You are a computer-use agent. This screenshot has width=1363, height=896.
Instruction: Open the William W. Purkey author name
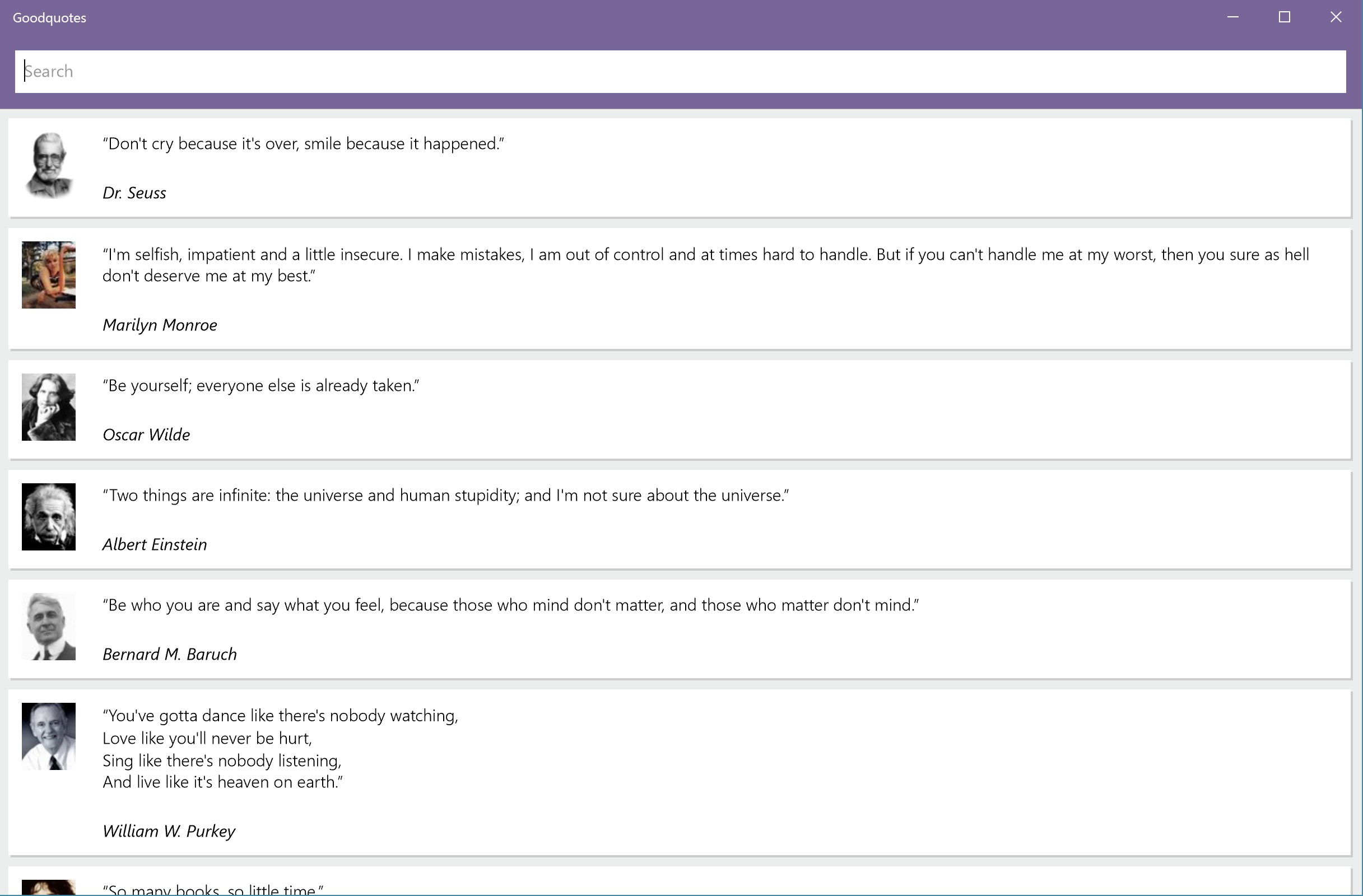click(x=169, y=831)
